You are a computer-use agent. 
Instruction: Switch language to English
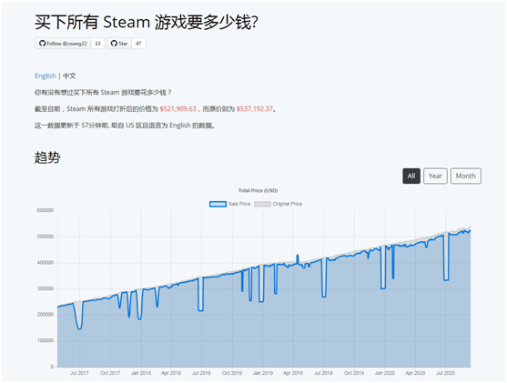(46, 76)
